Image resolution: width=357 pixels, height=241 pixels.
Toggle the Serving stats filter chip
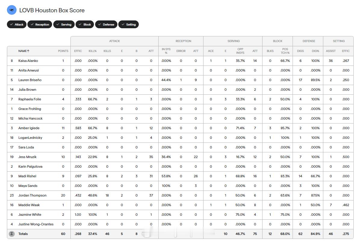click(64, 24)
